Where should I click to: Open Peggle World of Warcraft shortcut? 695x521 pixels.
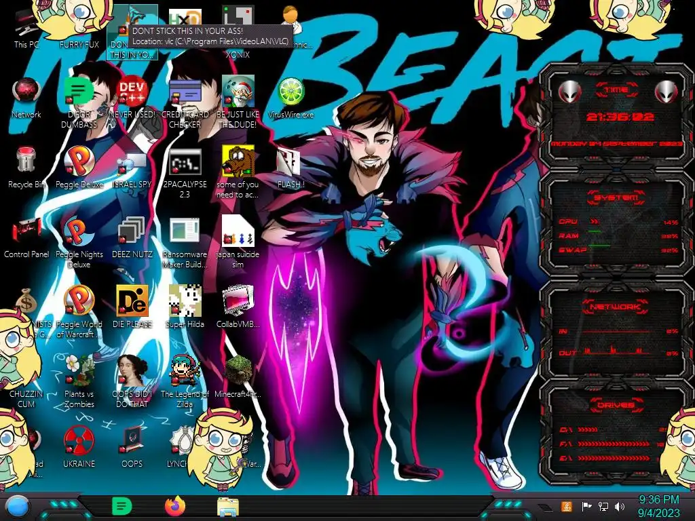pyautogui.click(x=79, y=312)
